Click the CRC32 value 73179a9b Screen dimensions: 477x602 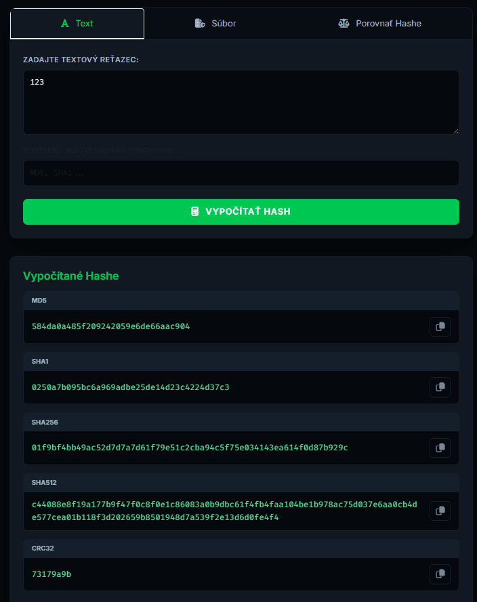coord(51,574)
